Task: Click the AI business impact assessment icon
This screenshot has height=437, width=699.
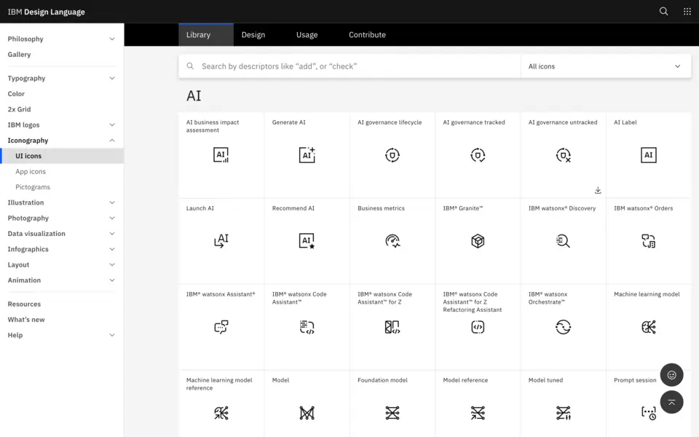Action: [x=221, y=154]
